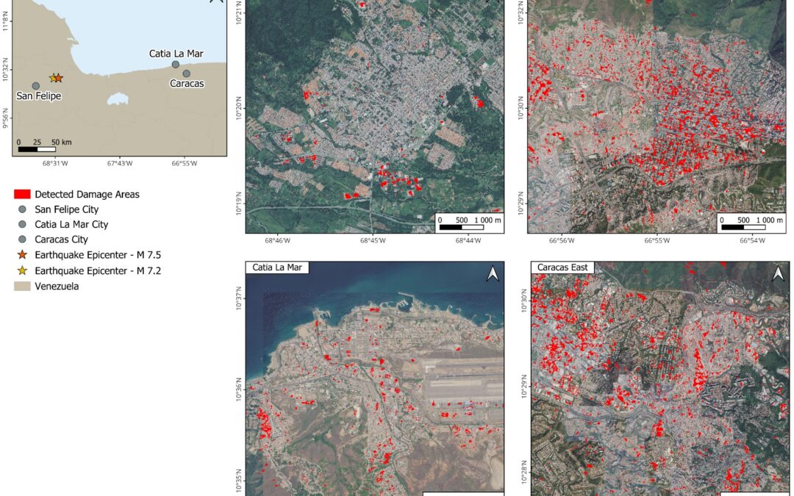
Task: Click the Caracas East map title label
Action: point(562,267)
